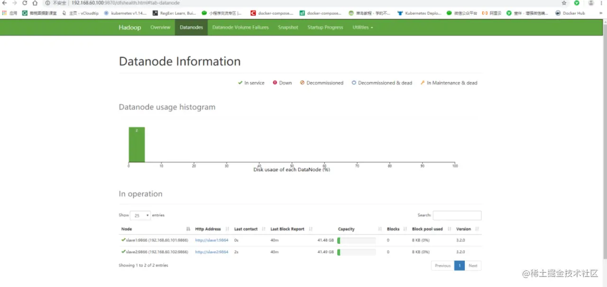Click the browser home icon

tap(35, 3)
